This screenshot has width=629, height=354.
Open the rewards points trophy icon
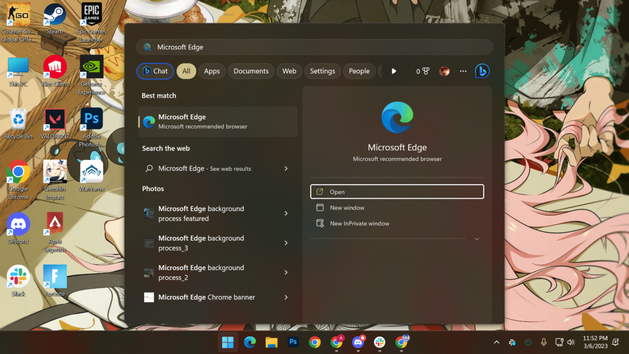[423, 71]
